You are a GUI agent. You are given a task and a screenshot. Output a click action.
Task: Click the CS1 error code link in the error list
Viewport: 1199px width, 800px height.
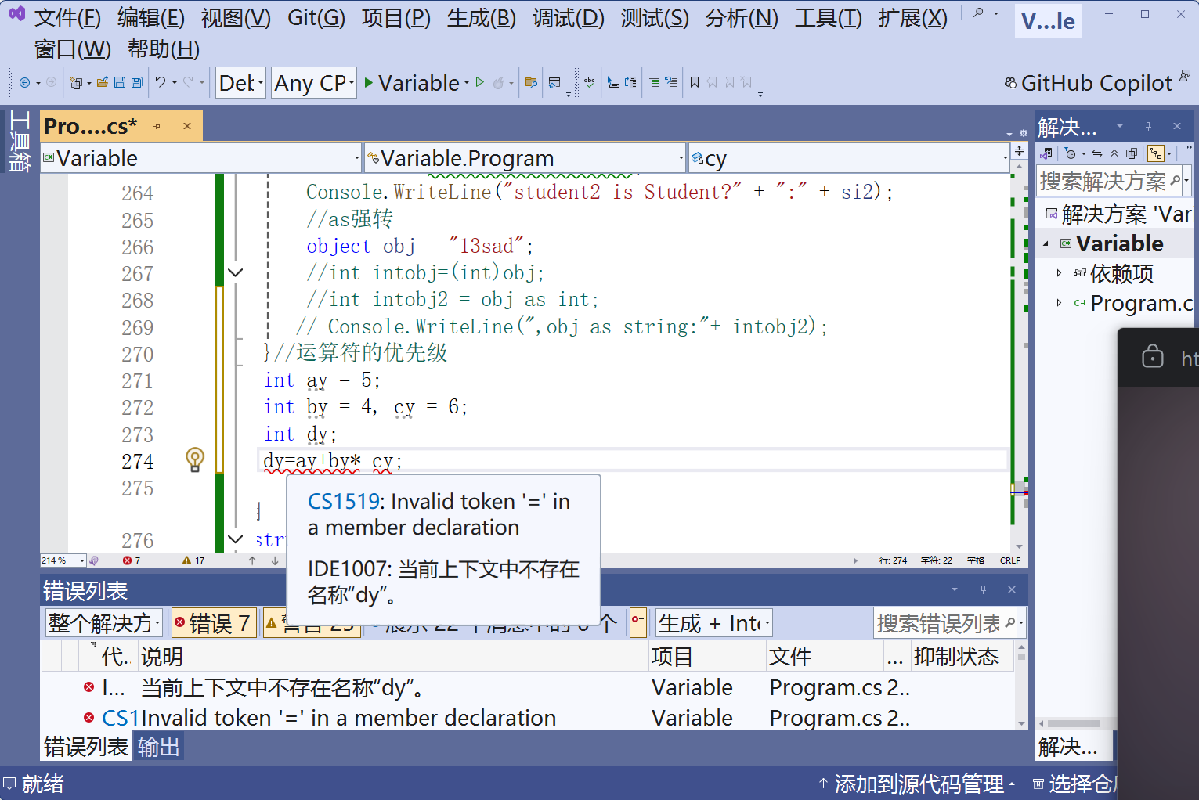pyautogui.click(x=121, y=718)
